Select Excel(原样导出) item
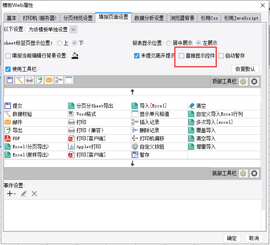 point(36,155)
